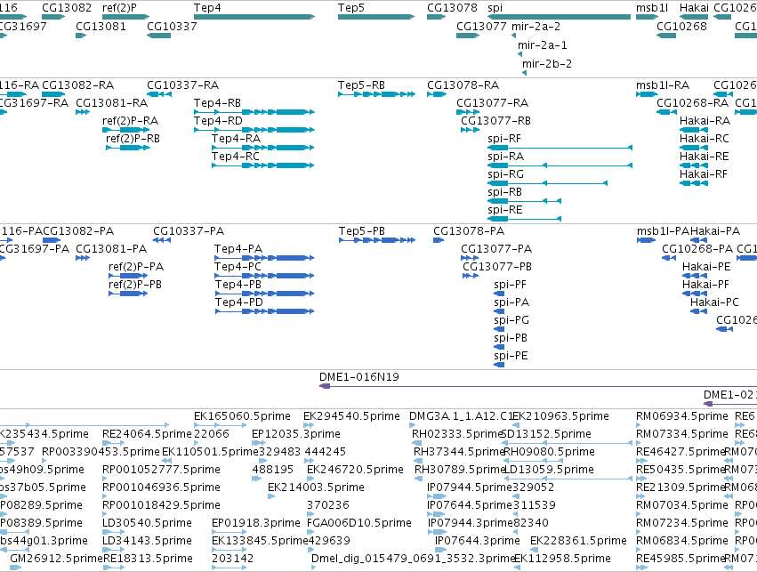Screen dimensions: 757x572
Task: Open the Tep5-RB transcript glyph
Action: [x=376, y=94]
